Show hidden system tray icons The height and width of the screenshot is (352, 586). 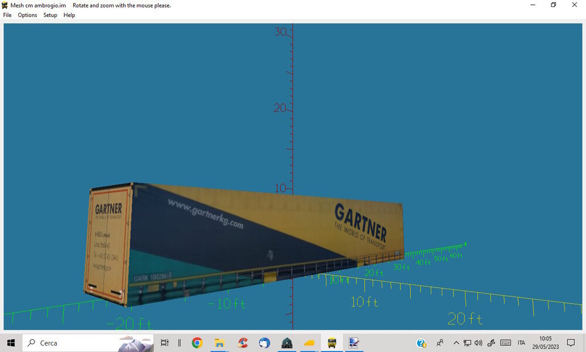tap(456, 343)
